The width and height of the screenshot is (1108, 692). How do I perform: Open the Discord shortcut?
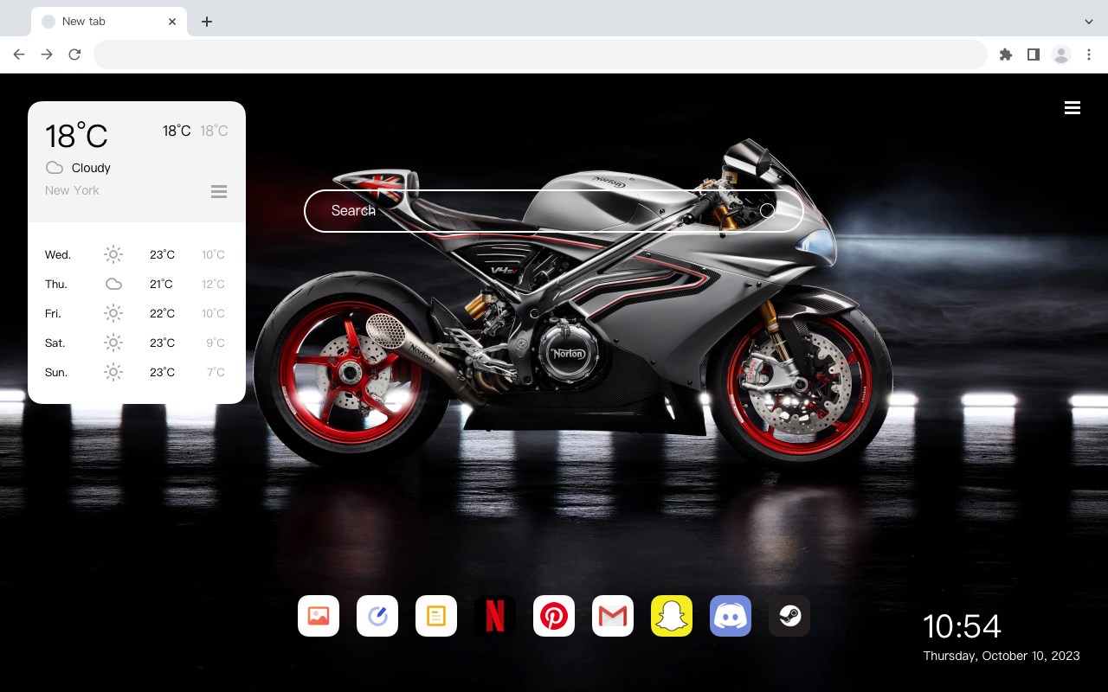coord(731,616)
